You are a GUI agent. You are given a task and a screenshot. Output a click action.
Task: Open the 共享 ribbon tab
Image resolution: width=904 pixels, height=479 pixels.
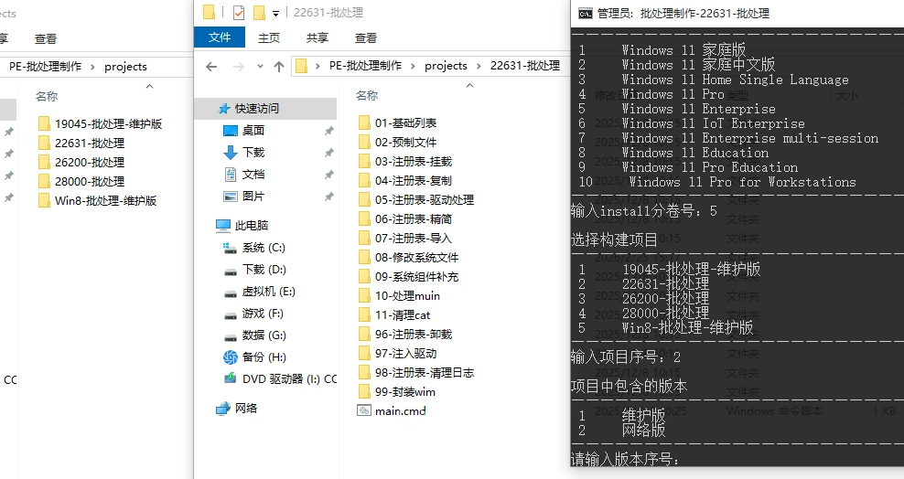click(x=317, y=37)
